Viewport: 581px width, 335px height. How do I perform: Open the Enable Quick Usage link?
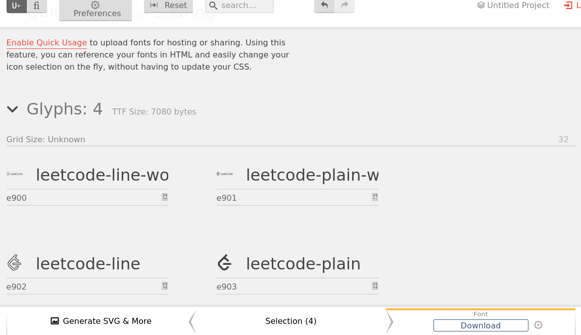[46, 42]
